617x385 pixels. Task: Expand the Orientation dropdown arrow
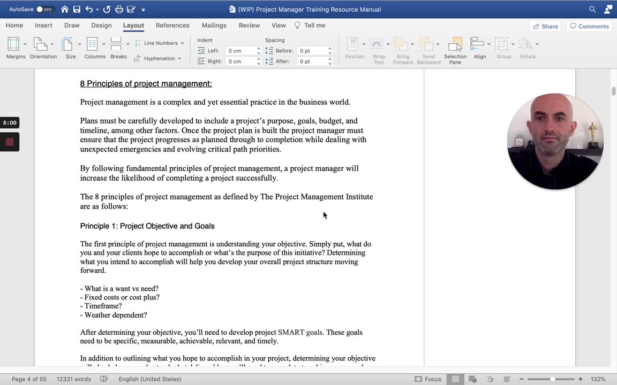tap(52, 44)
